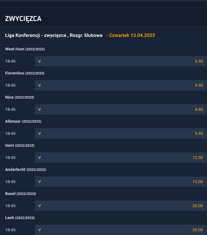
Task: Click the ZWYCIĘZCA section header
Action: 23,19
